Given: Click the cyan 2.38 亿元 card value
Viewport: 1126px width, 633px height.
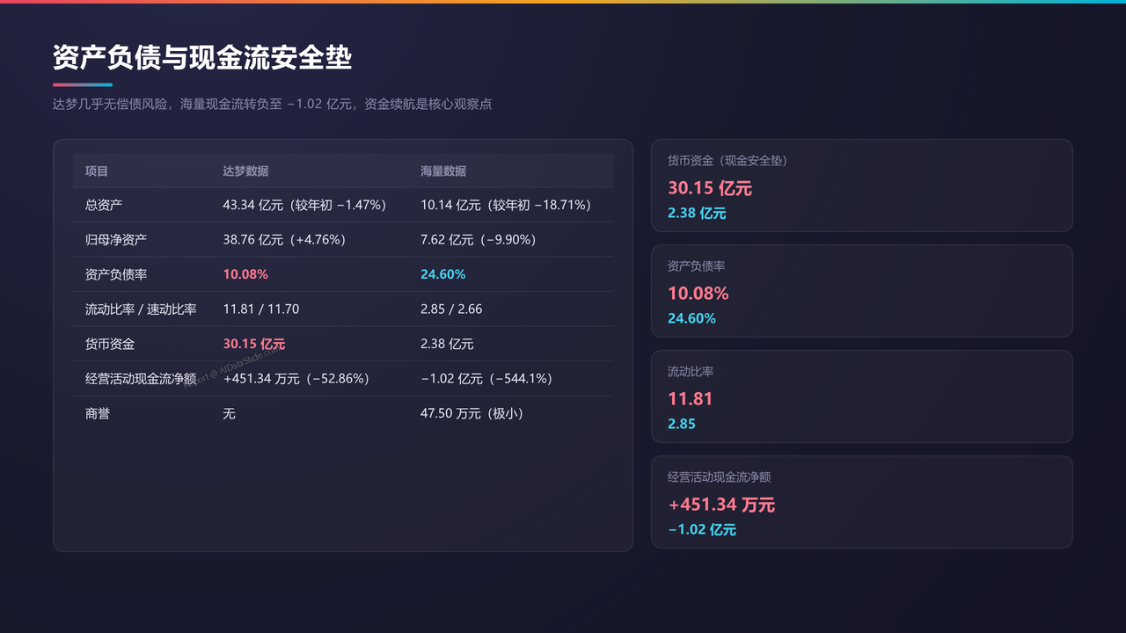Looking at the screenshot, I should tap(697, 213).
